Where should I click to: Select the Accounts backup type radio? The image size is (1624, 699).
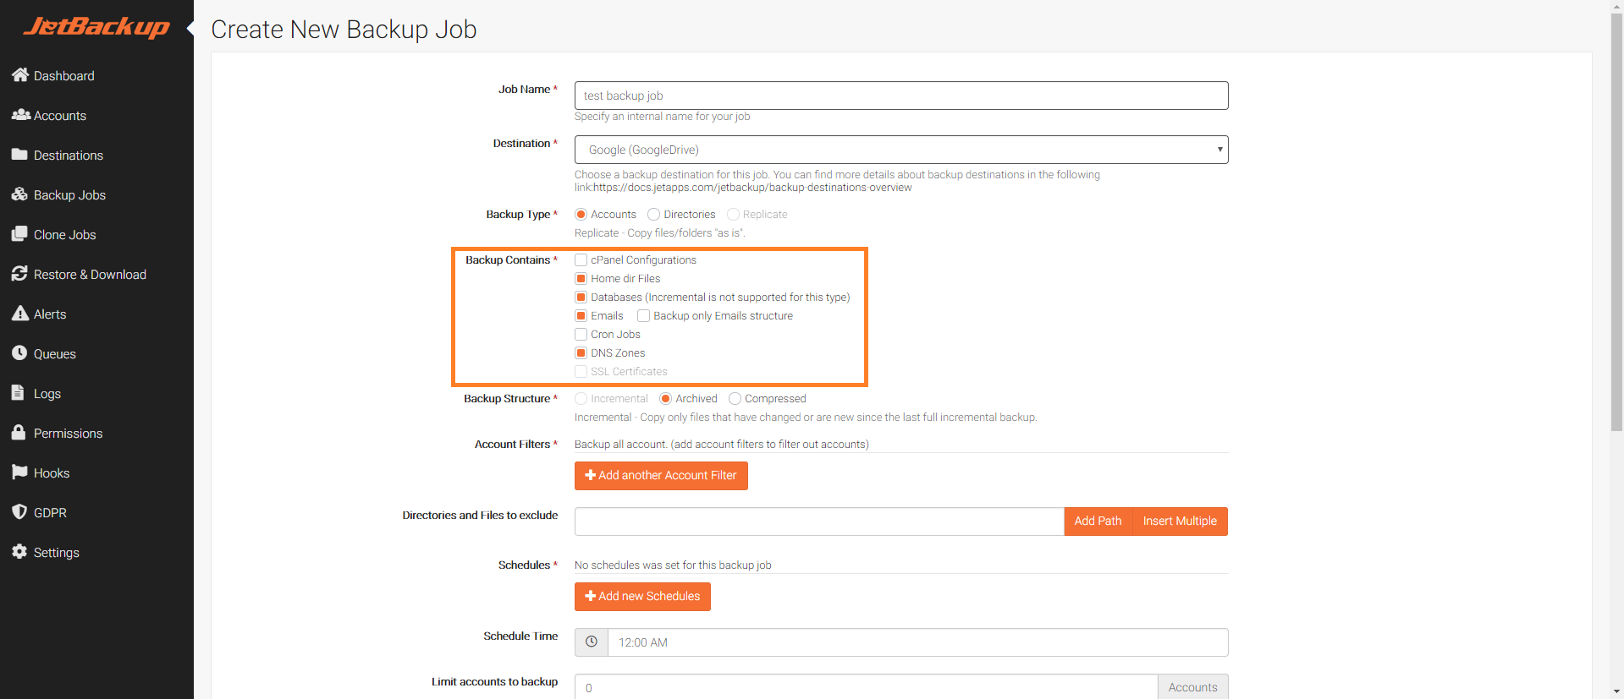(581, 215)
